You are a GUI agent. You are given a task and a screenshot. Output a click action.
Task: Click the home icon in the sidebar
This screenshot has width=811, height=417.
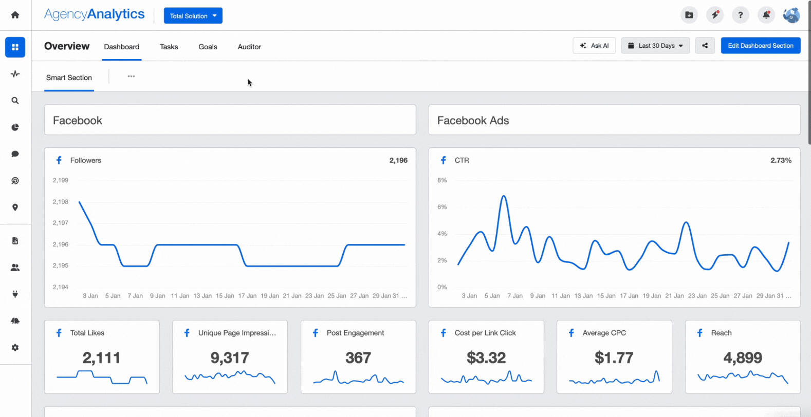(x=15, y=15)
